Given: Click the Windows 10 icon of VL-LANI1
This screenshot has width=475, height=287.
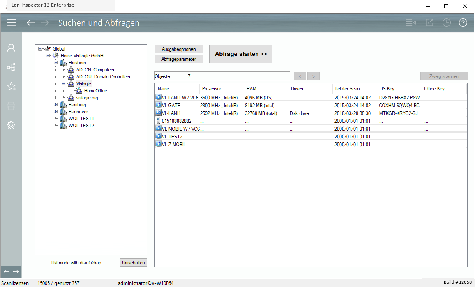Looking at the screenshot, I should coord(158,113).
